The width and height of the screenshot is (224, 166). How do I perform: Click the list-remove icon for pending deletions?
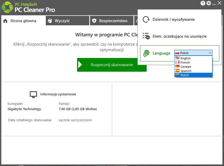[146, 36]
